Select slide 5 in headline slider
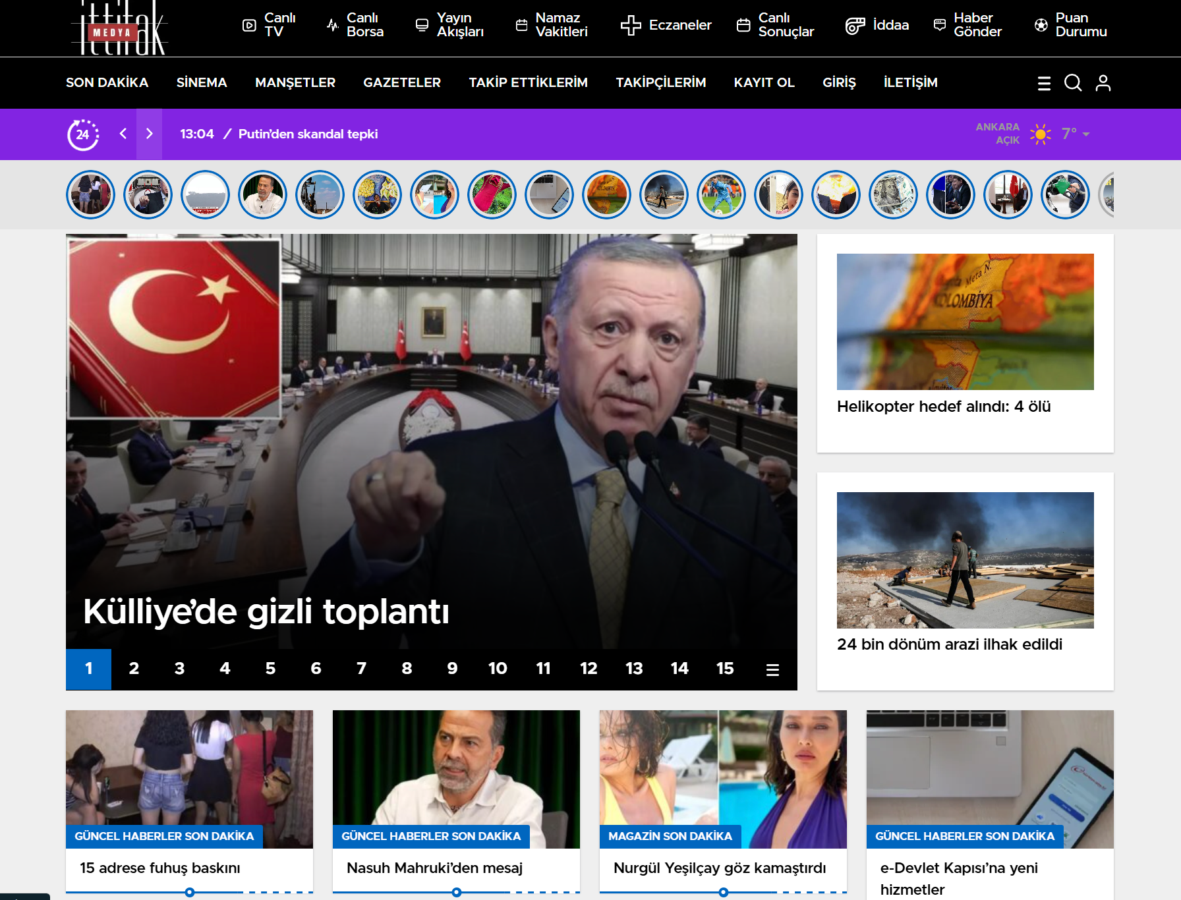The width and height of the screenshot is (1181, 900). pyautogui.click(x=270, y=669)
